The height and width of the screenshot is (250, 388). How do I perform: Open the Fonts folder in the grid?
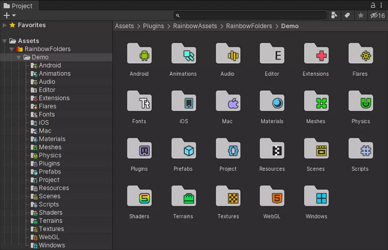click(139, 101)
